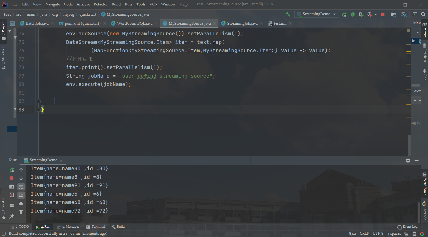Open the VCS menu

click(153, 4)
